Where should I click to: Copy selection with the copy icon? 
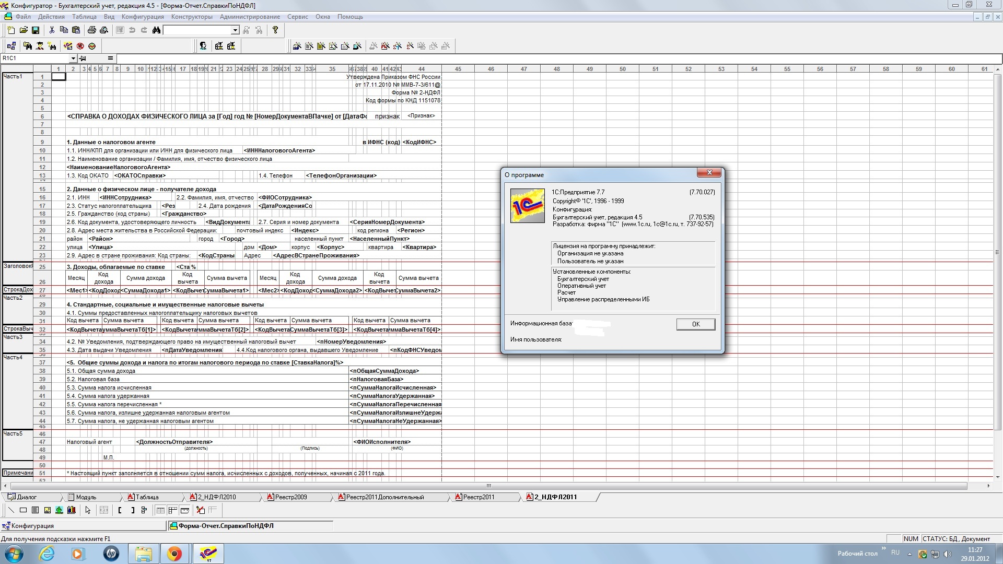point(64,30)
